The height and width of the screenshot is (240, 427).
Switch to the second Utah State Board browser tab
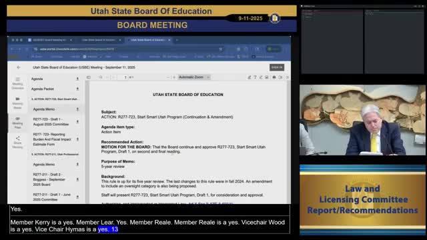coord(99,40)
